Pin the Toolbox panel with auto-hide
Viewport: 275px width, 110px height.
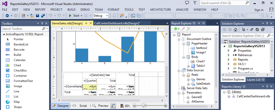pyautogui.click(x=42, y=24)
